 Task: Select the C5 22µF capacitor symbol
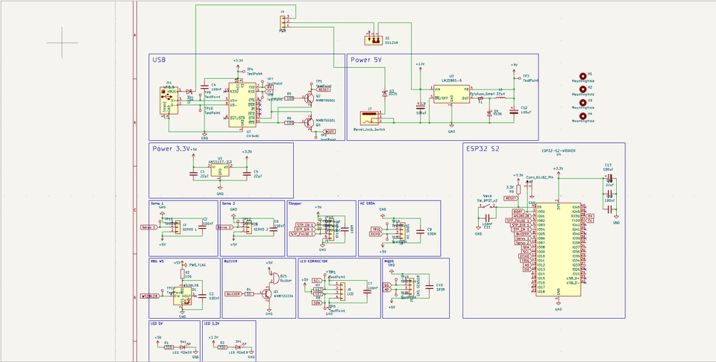[247, 174]
